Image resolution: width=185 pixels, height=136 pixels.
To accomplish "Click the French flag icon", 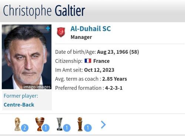I will click(88, 61).
